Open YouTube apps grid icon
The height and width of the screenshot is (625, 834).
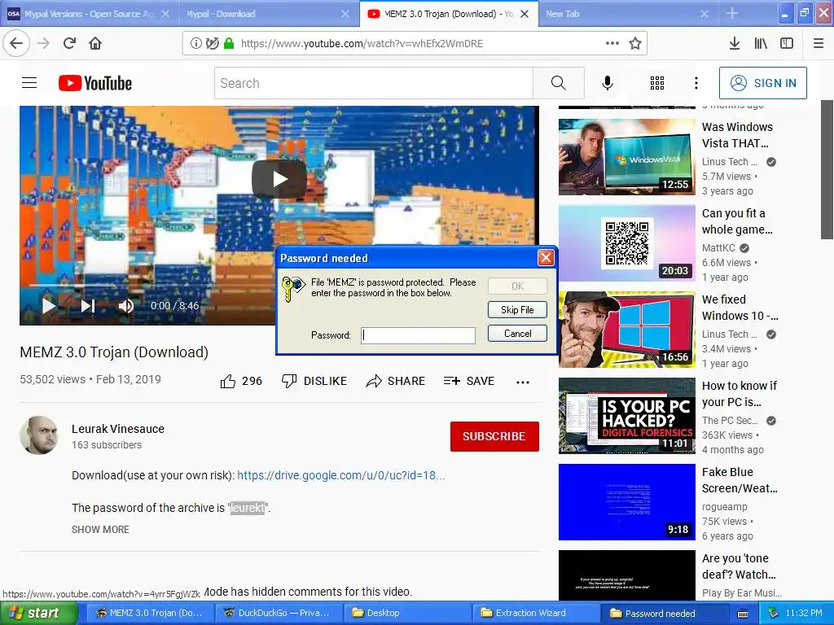click(x=657, y=82)
